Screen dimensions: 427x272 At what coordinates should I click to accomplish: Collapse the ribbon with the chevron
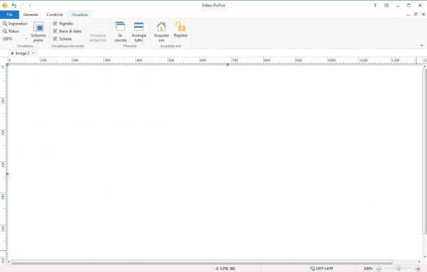point(421,46)
